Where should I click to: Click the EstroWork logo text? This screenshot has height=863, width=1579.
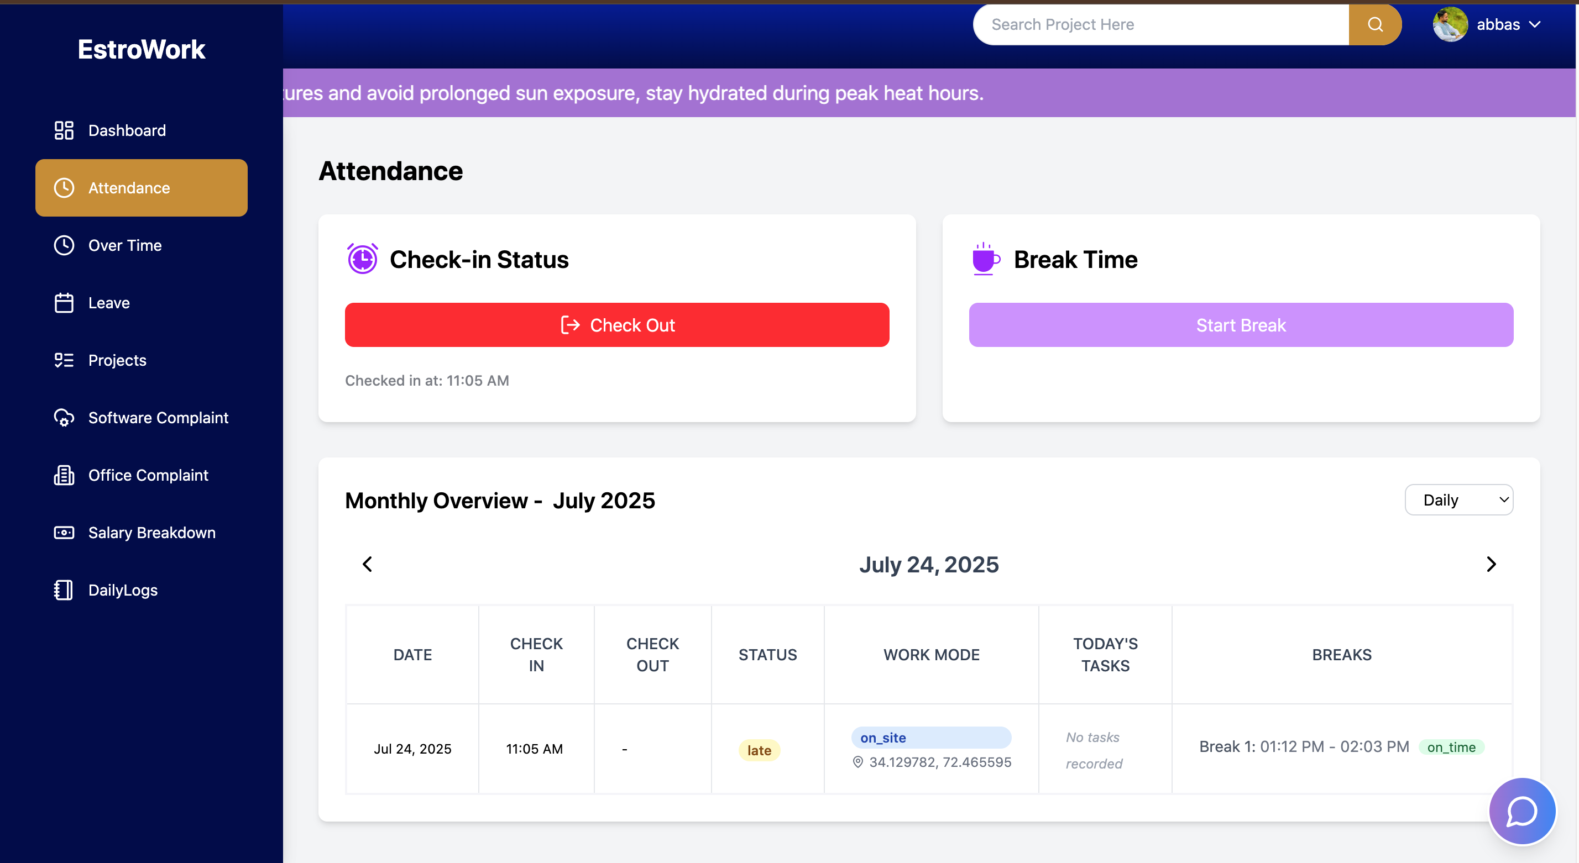[x=142, y=49]
